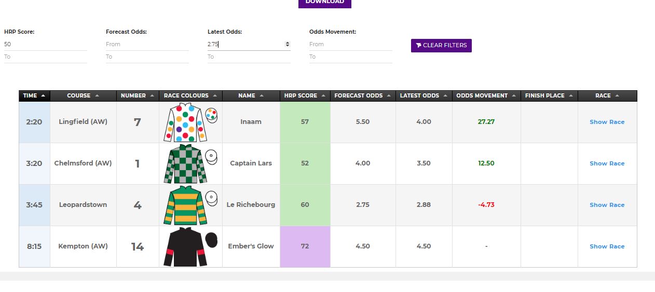Click the purple Download button
The image size is (655, 292).
tap(325, 3)
